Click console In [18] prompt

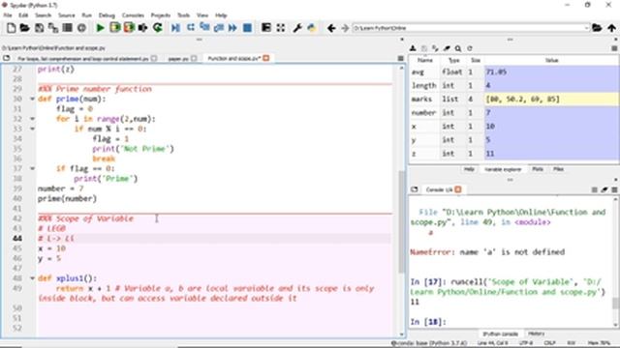tap(428, 322)
